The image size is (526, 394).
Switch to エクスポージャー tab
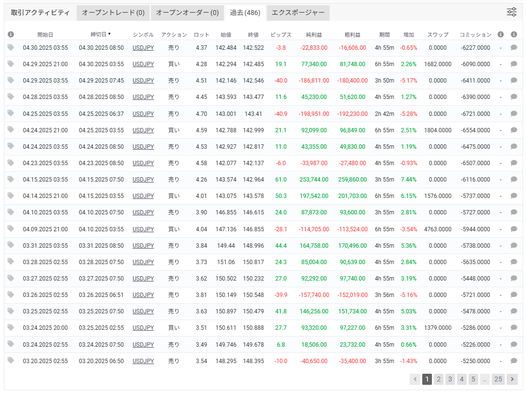[x=298, y=13]
